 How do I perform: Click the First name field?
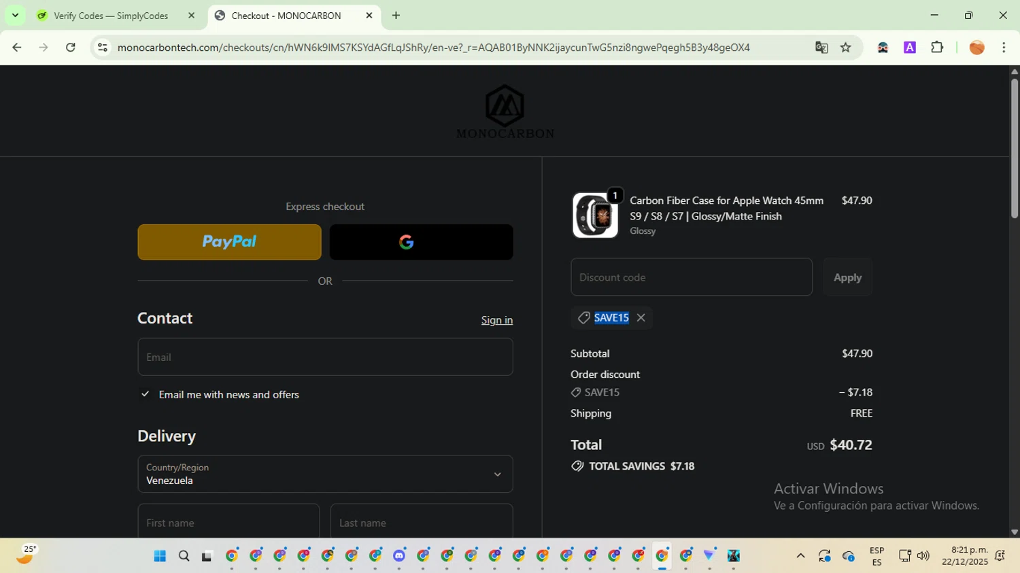pos(228,522)
